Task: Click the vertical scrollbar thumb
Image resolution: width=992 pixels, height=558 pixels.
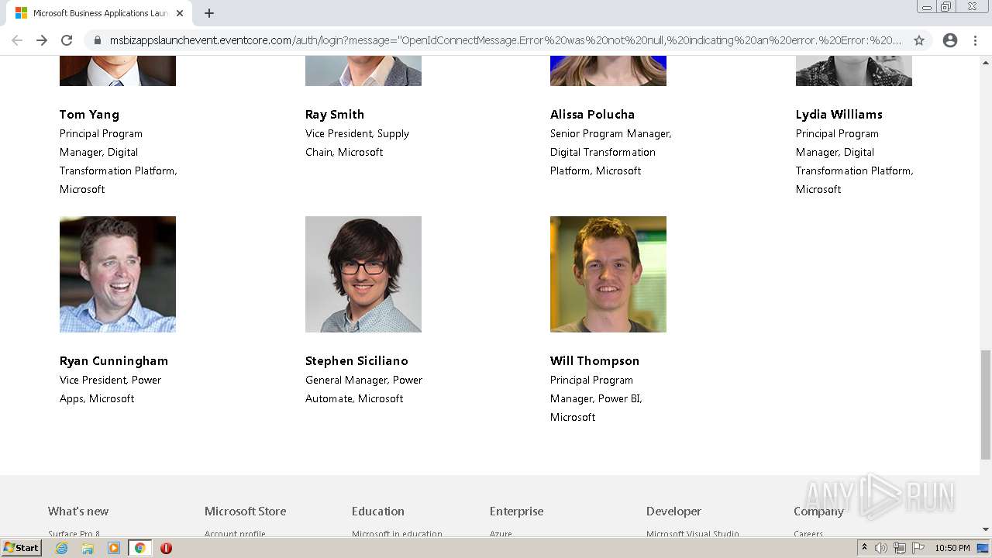Action: click(986, 405)
